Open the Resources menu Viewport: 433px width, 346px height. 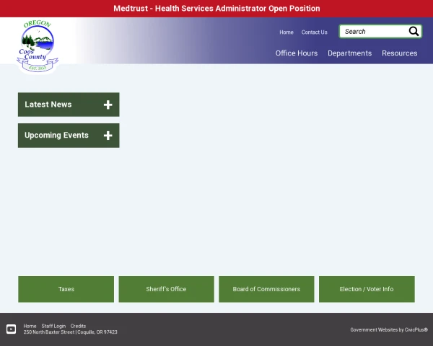400,53
